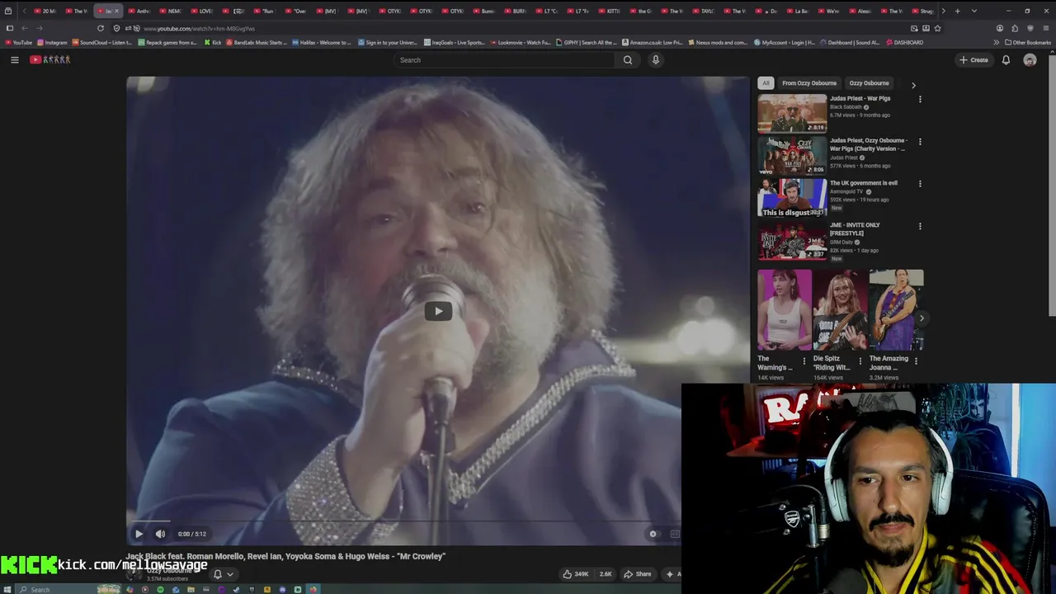Image resolution: width=1056 pixels, height=594 pixels.
Task: Open options for Judas Priest - War Pigs
Action: point(920,99)
